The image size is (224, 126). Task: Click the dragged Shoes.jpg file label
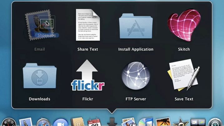click(x=47, y=35)
